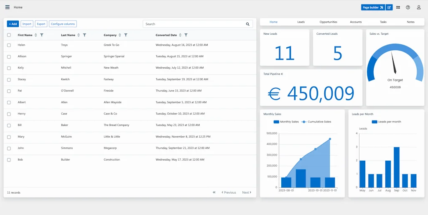Open the help question mark icon
This screenshot has height=215, width=428.
click(x=408, y=7)
